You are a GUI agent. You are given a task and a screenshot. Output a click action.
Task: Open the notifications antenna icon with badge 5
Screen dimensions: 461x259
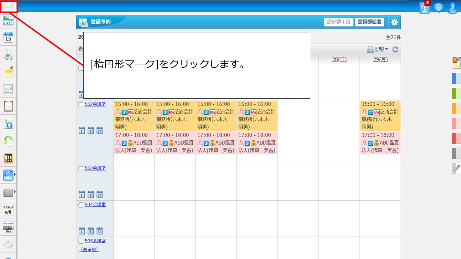[425, 8]
